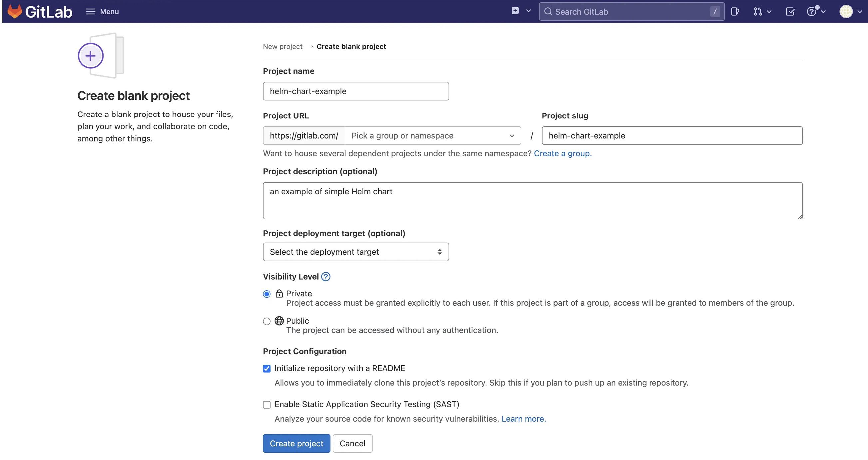Expand the merge requests dropdown chevron
Viewport: 868px width, 460px height.
769,12
